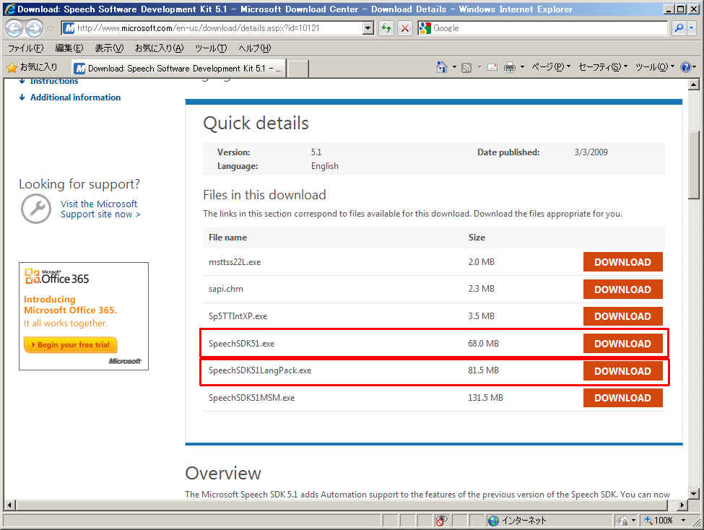Expand the feeds dropdown arrow
This screenshot has height=530, width=704.
click(x=479, y=67)
